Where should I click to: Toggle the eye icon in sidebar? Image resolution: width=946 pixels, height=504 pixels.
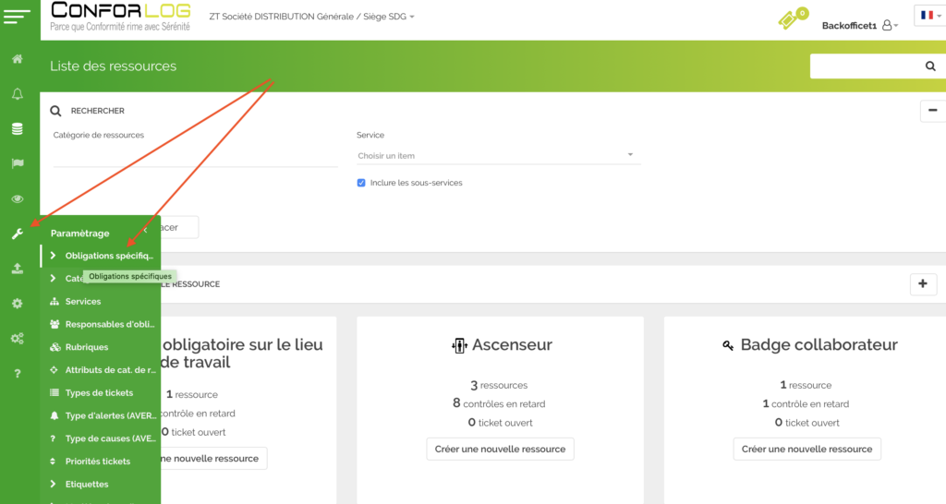tap(17, 198)
